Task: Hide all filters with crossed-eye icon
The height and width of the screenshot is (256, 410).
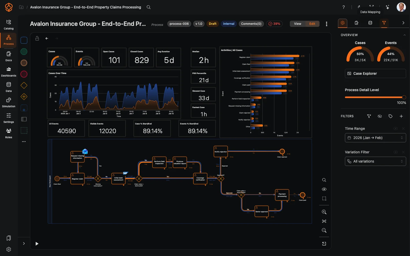Action: click(x=380, y=116)
